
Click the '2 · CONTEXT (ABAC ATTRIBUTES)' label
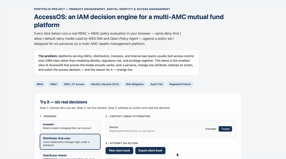click(128, 116)
